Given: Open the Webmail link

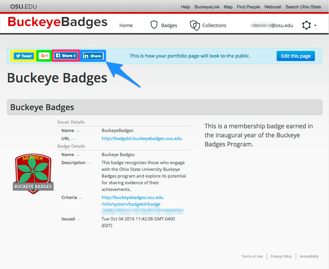Looking at the screenshot, I should click(273, 7).
